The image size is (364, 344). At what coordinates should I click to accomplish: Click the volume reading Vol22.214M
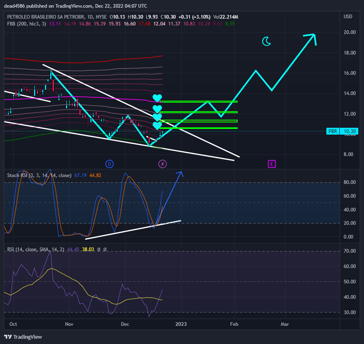click(x=226, y=17)
